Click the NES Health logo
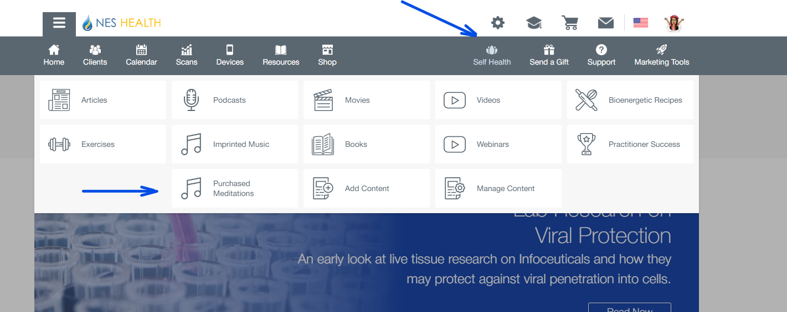This screenshot has height=312, width=787. pyautogui.click(x=121, y=23)
